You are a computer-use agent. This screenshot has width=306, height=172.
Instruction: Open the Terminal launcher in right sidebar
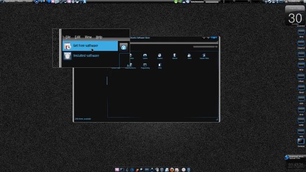pyautogui.click(x=301, y=142)
